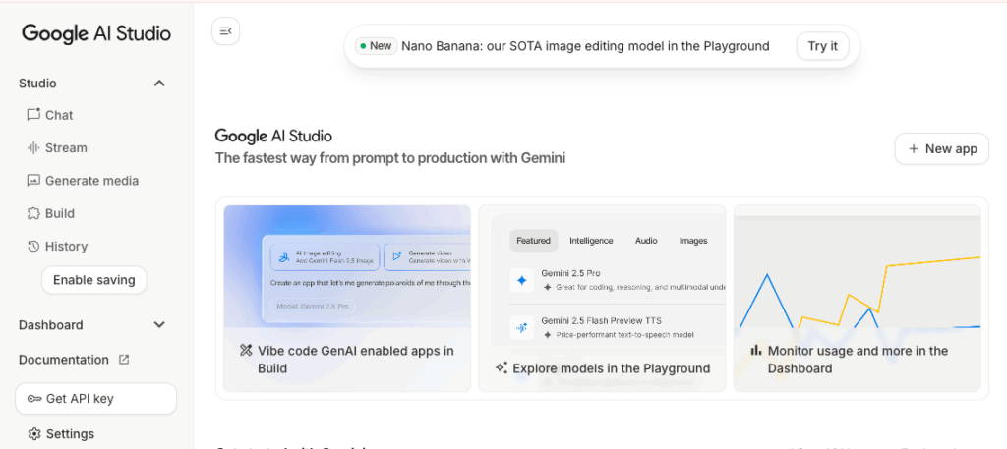Image resolution: width=1007 pixels, height=449 pixels.
Task: Click the Chat icon in sidebar
Action: [33, 115]
